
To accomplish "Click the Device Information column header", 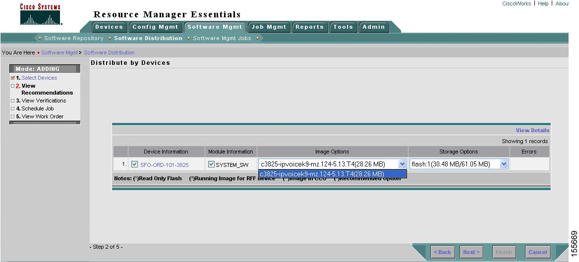I will click(x=166, y=152).
